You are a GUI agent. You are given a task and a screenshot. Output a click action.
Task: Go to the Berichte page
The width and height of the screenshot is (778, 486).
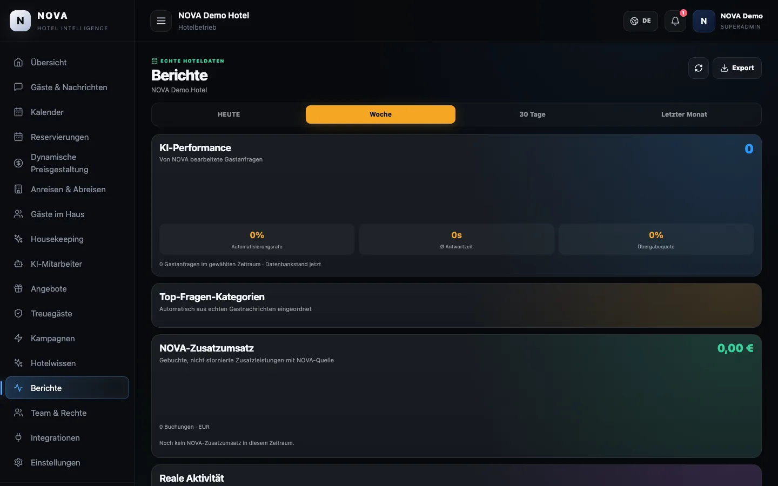67,388
